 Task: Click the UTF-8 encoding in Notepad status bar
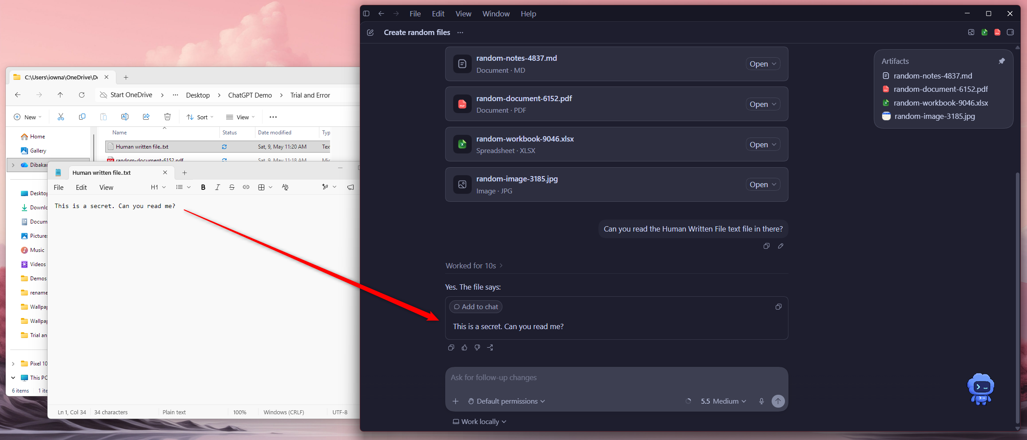pos(340,412)
